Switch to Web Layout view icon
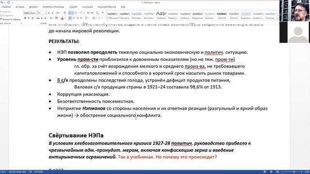310x174 pixels. [x=278, y=172]
